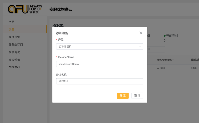
Task: Open 虚拟设备 in the sidebar
Action: [14, 60]
